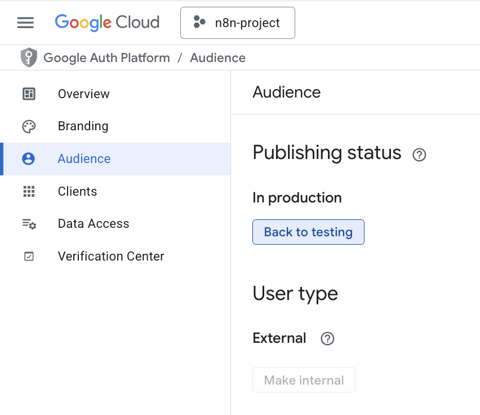Click the Google Cloud logo
The image size is (480, 415).
[107, 23]
